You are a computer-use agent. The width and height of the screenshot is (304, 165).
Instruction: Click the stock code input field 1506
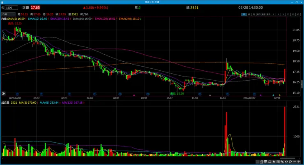pos(12,7)
